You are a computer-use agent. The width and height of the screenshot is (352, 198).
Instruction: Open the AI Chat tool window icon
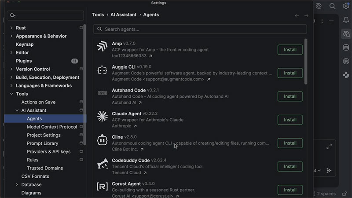click(x=346, y=34)
